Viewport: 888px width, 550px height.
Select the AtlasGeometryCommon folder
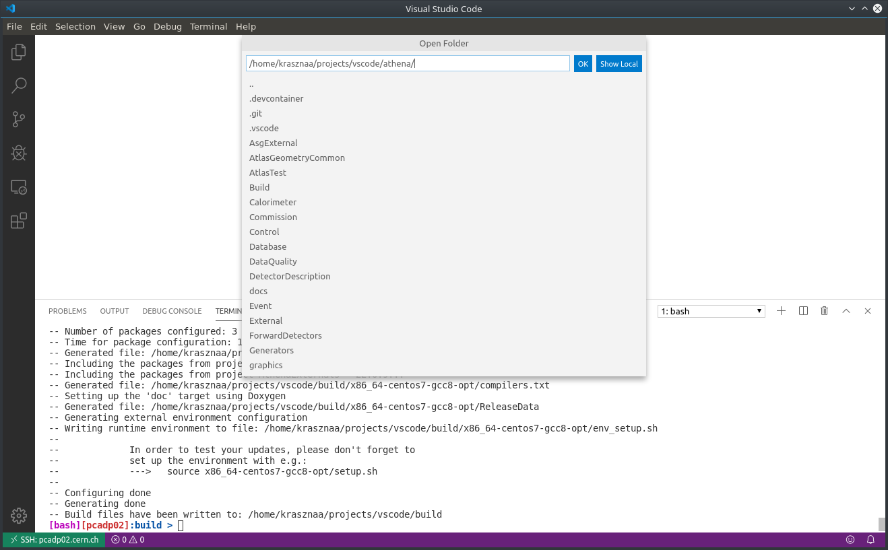(444, 158)
